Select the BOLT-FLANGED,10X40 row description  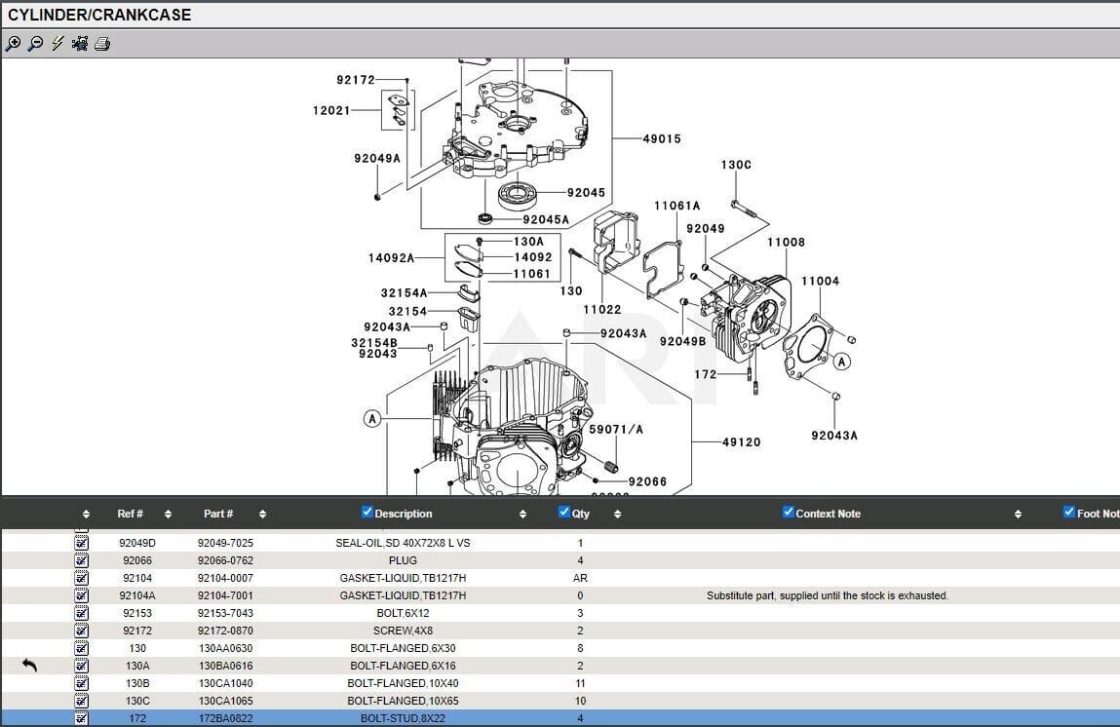tap(403, 683)
